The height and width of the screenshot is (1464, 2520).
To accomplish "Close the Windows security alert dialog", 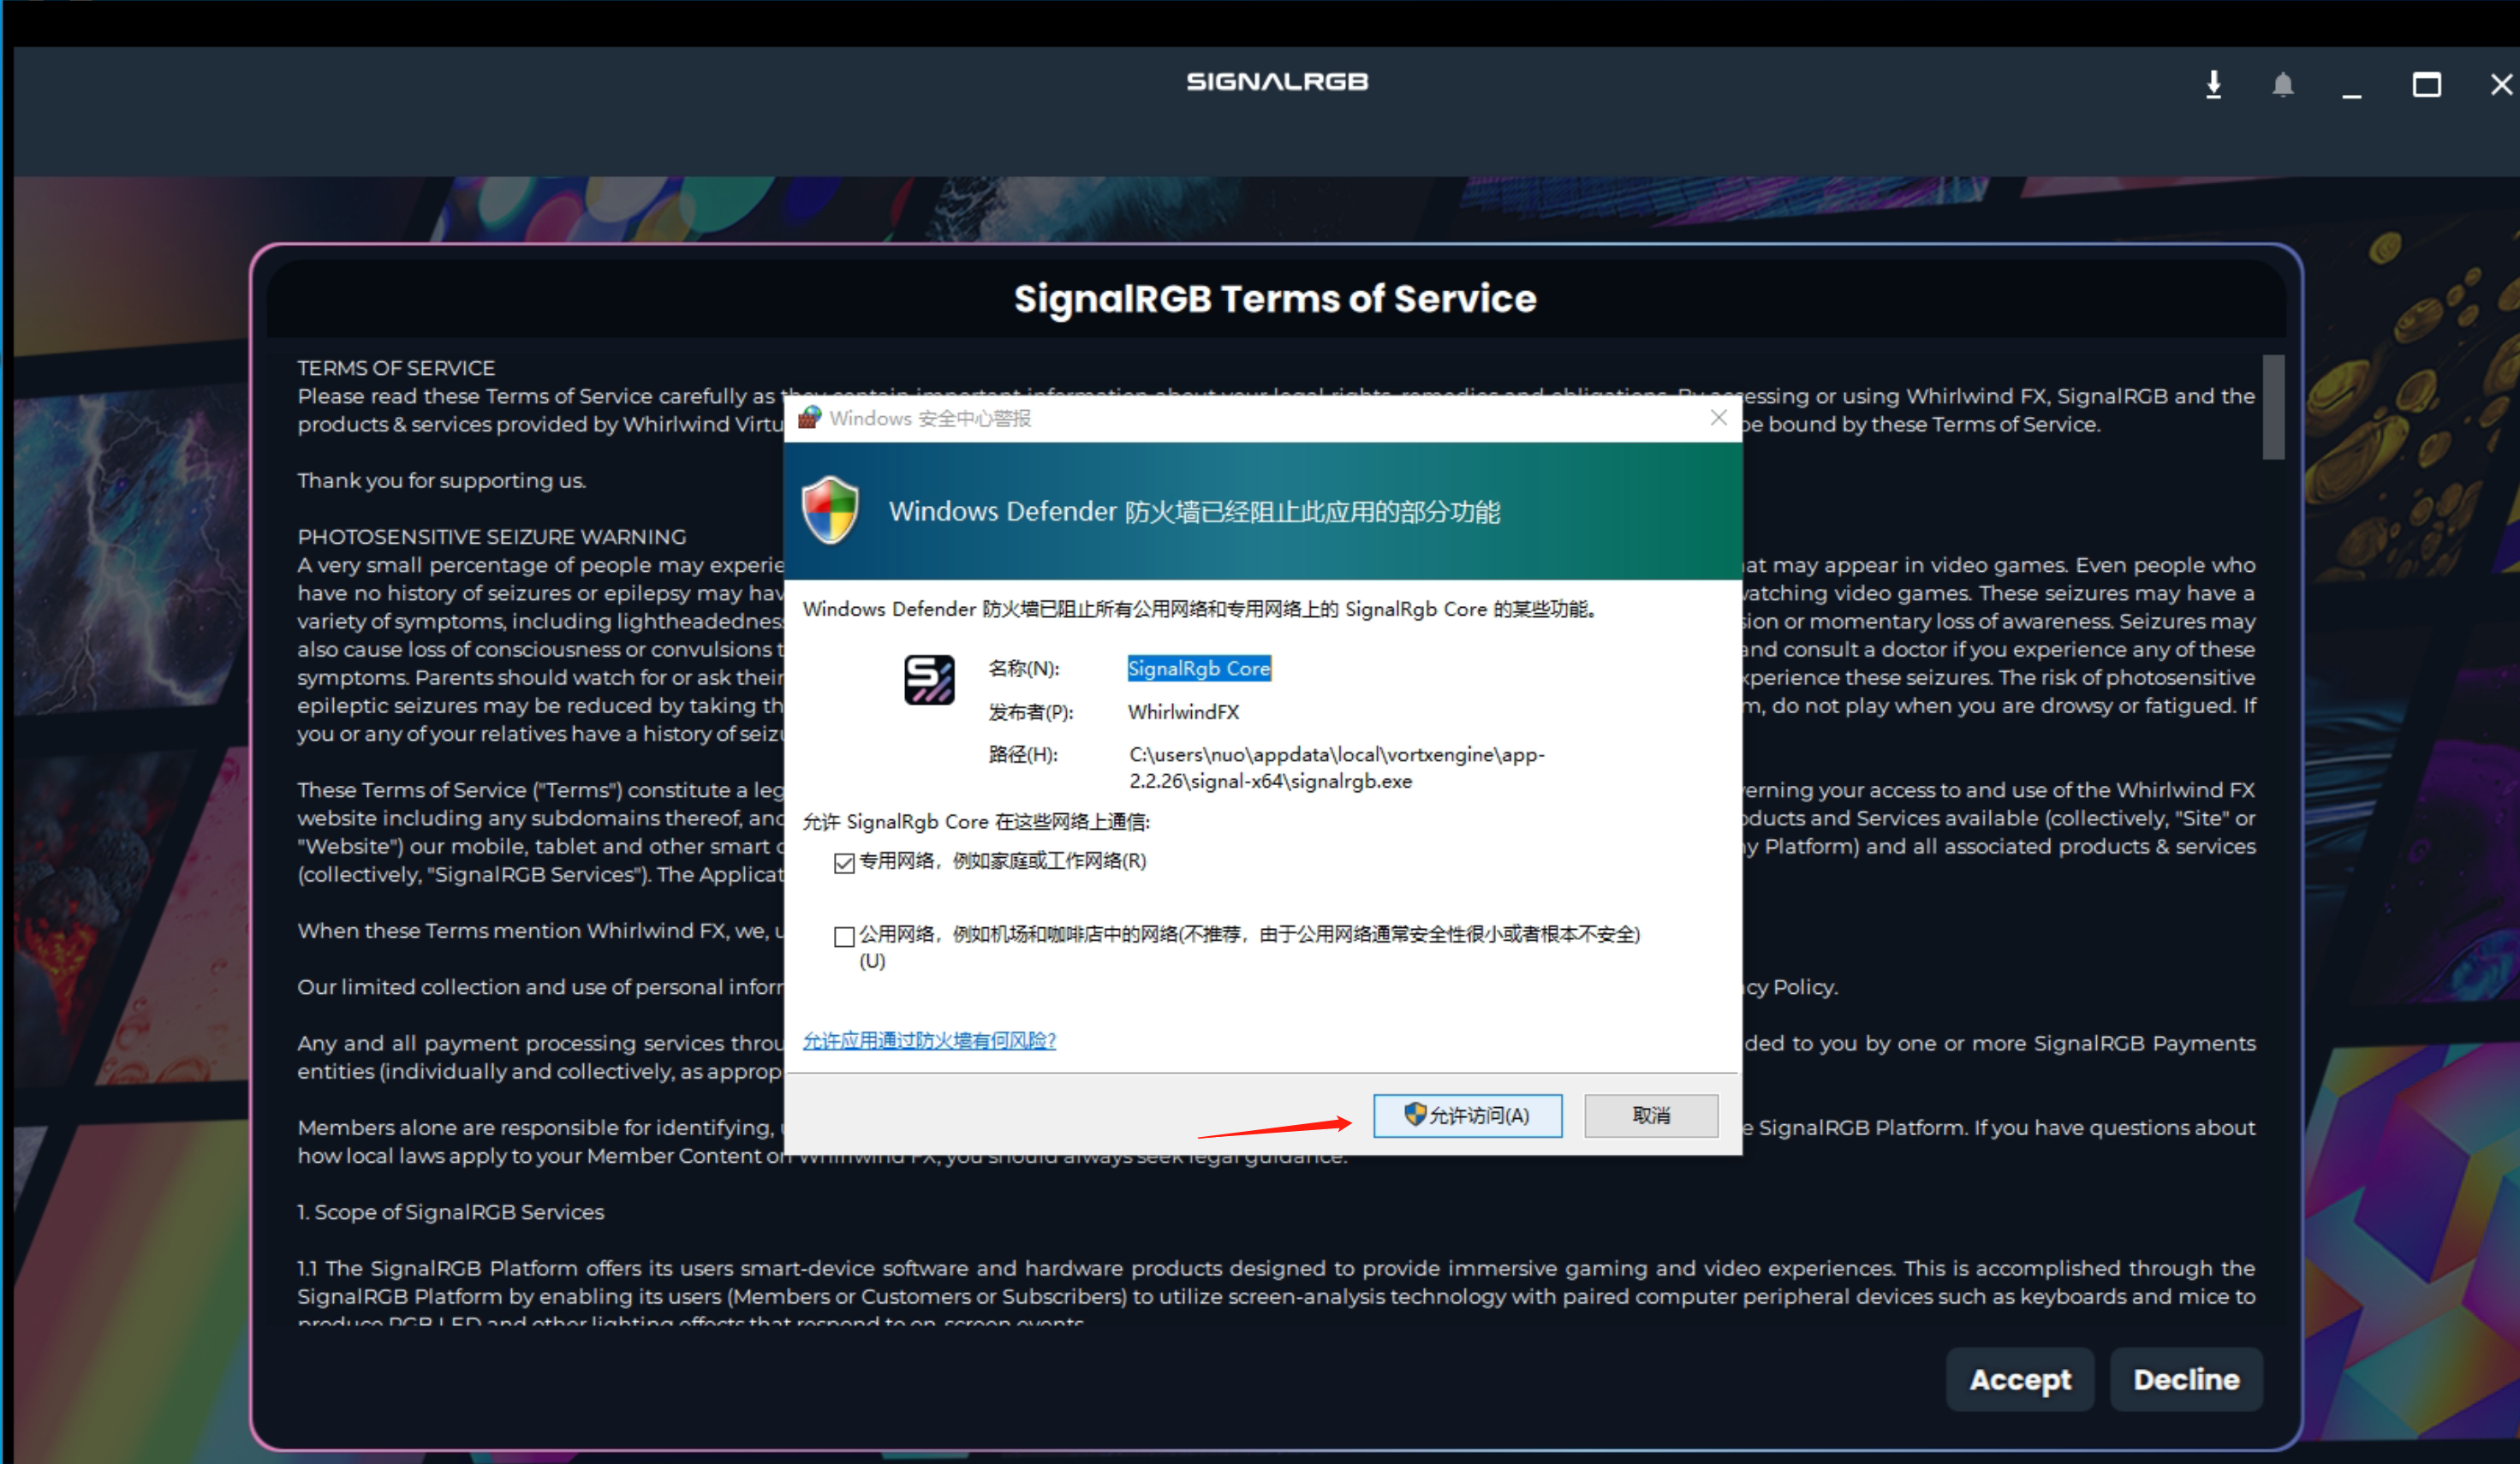I will pos(1718,417).
